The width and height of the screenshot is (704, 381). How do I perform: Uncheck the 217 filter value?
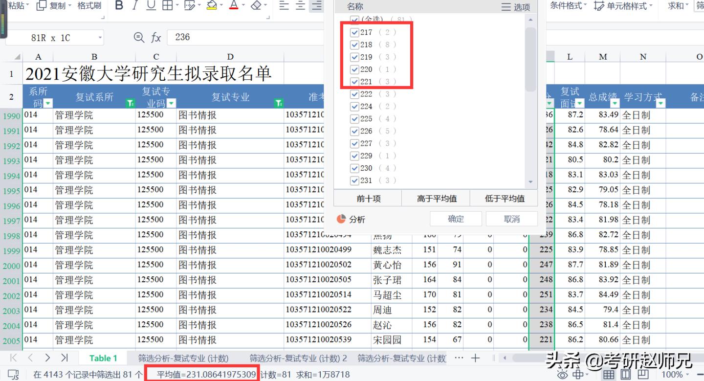[x=355, y=32]
